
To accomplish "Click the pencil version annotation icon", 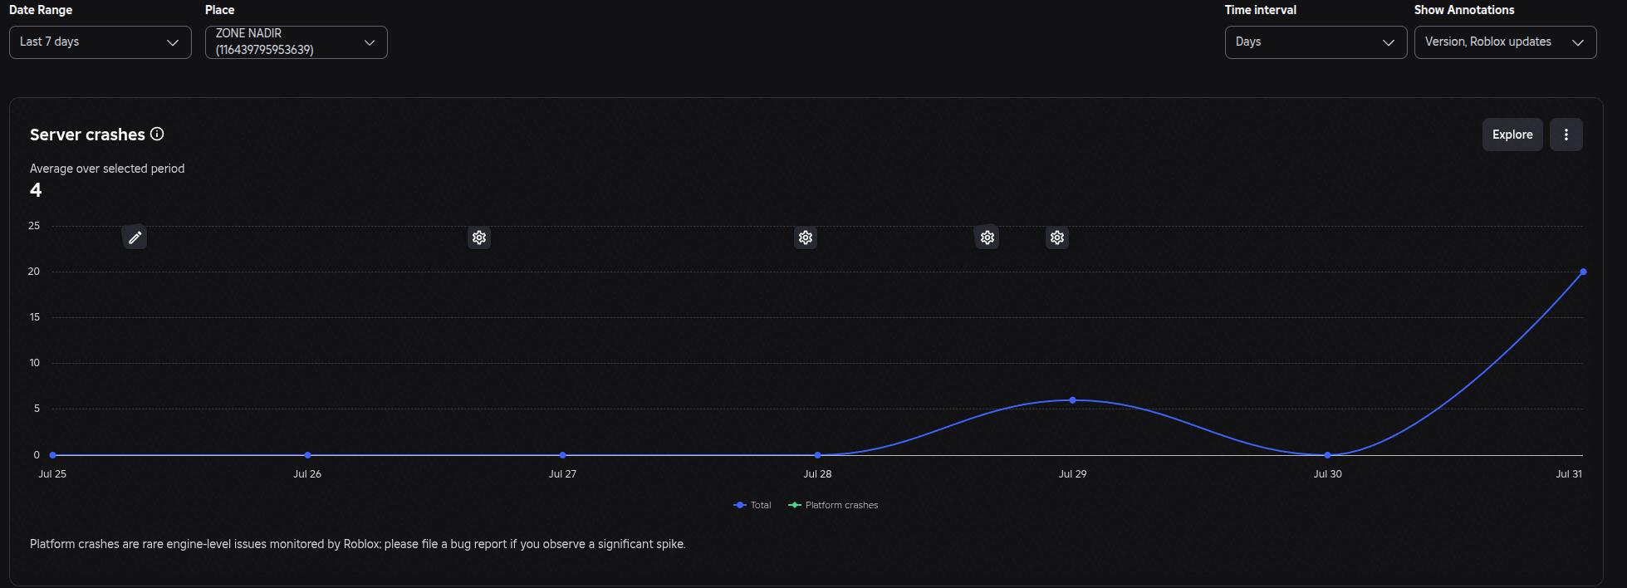I will (135, 238).
